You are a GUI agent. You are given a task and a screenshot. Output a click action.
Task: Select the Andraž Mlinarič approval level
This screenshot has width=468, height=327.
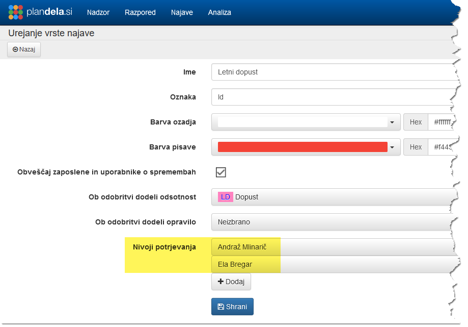click(x=331, y=247)
